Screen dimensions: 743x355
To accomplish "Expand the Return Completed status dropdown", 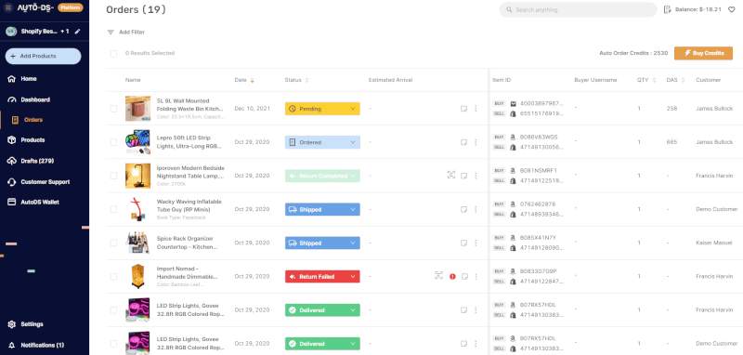I will click(322, 176).
